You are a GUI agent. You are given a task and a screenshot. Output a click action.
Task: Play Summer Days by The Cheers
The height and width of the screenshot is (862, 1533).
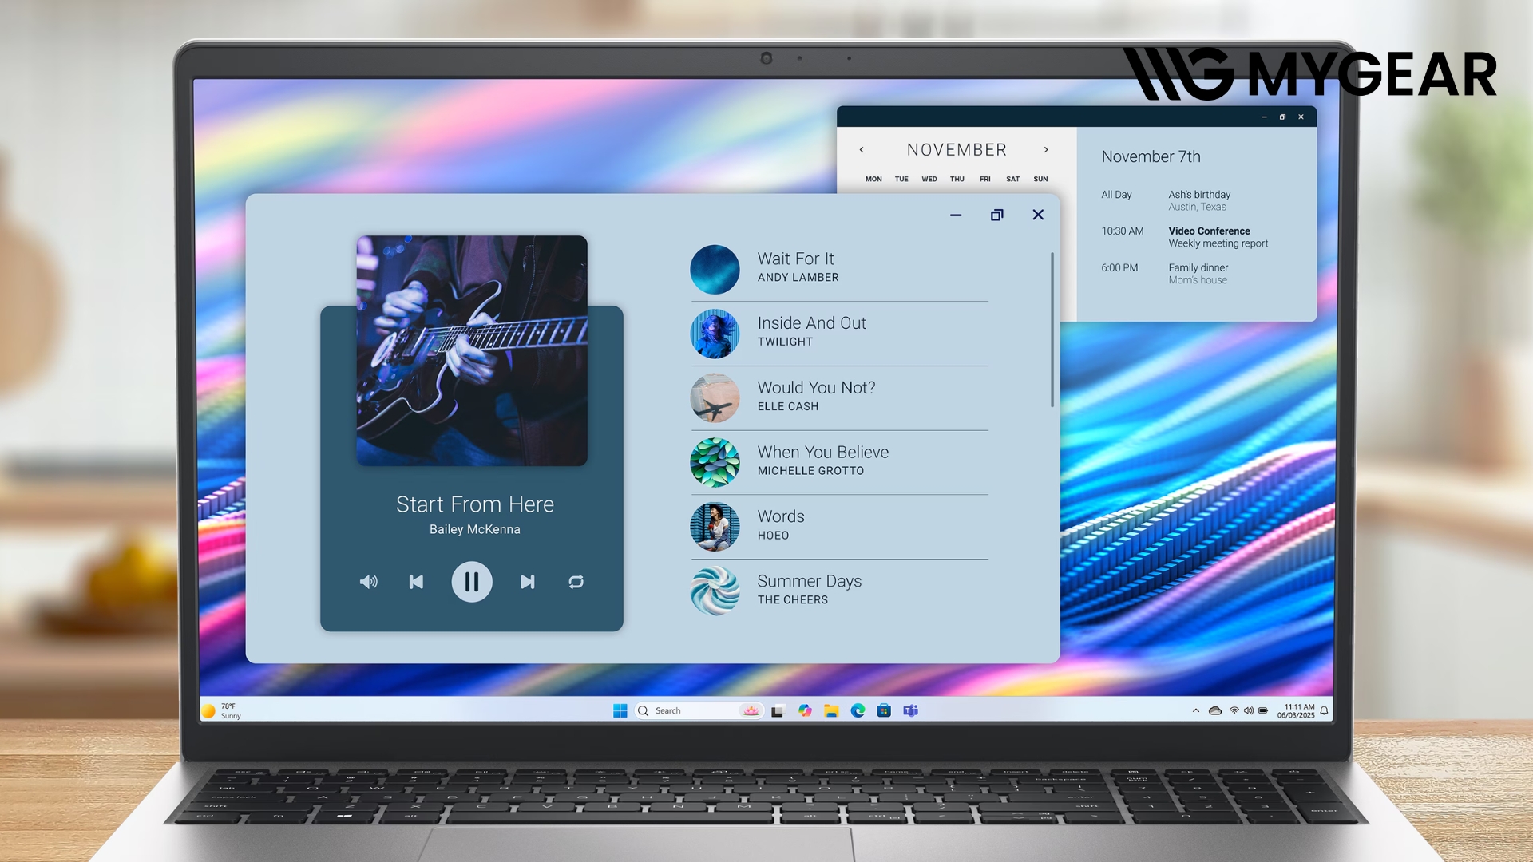coord(839,591)
